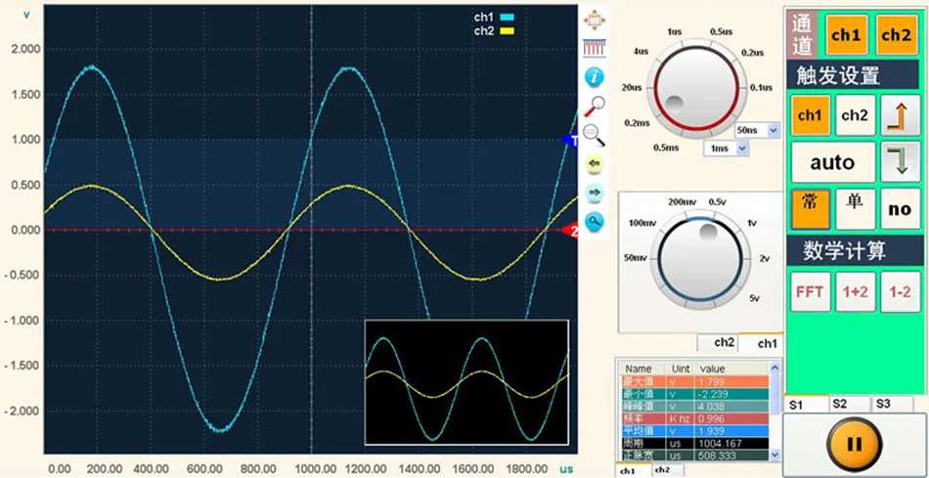Select the 最大值 row showing 1.799
Screen dimensions: 929x478
[x=694, y=382]
